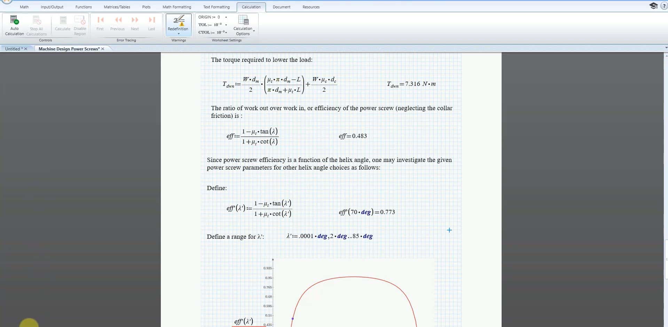This screenshot has height=327, width=668.
Task: Click the Stop All Calculations icon
Action: [37, 25]
